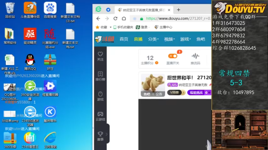Viewport: 268px width, 150px height.
Task: Open the QQ图片20210608 image file
Action: [10, 91]
